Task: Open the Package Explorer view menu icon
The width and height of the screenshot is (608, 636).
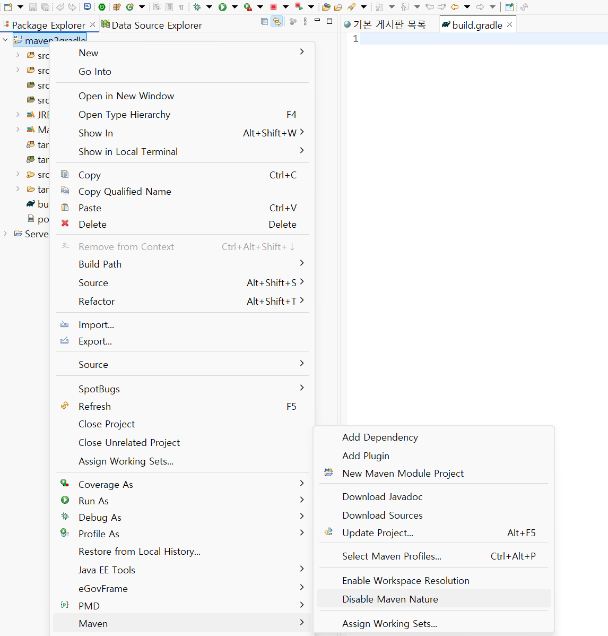Action: click(x=305, y=22)
